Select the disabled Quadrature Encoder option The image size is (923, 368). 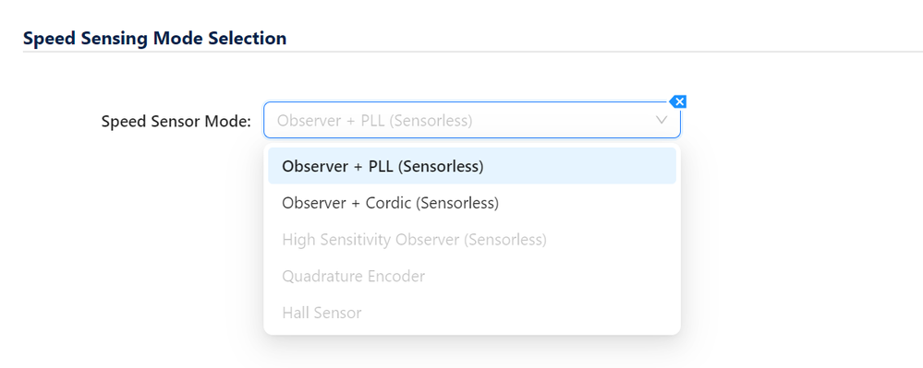[472, 277]
